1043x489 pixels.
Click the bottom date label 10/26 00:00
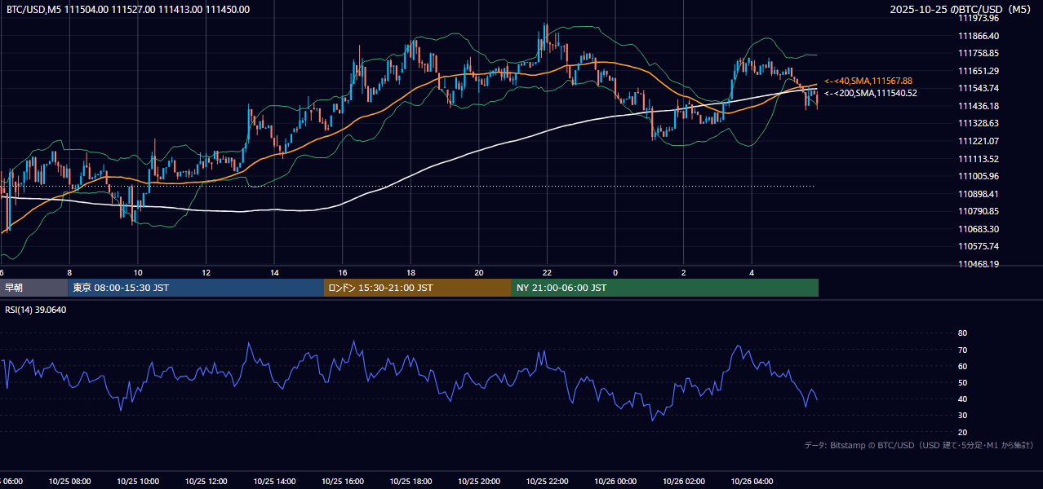pos(615,482)
